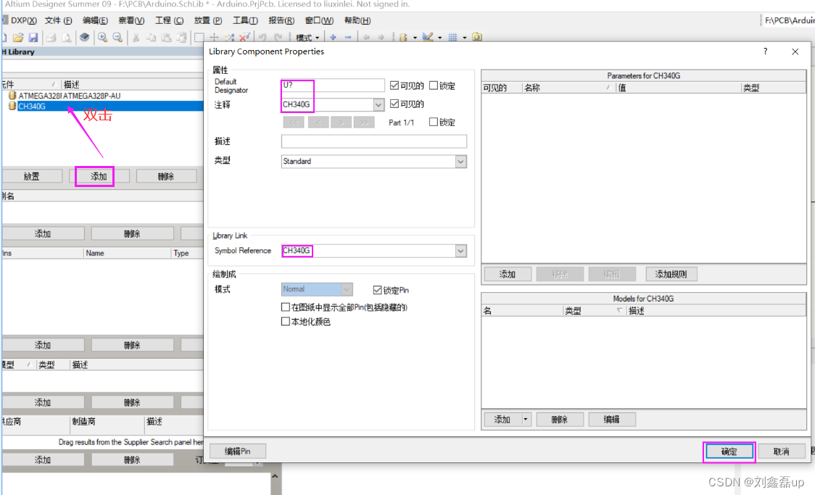Open the 工具 (T) menu

pyautogui.click(x=245, y=20)
